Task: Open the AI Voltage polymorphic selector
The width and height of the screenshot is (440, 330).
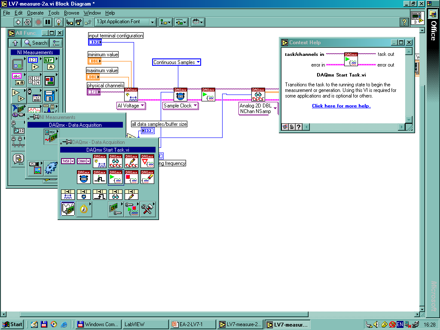Action: click(x=131, y=106)
